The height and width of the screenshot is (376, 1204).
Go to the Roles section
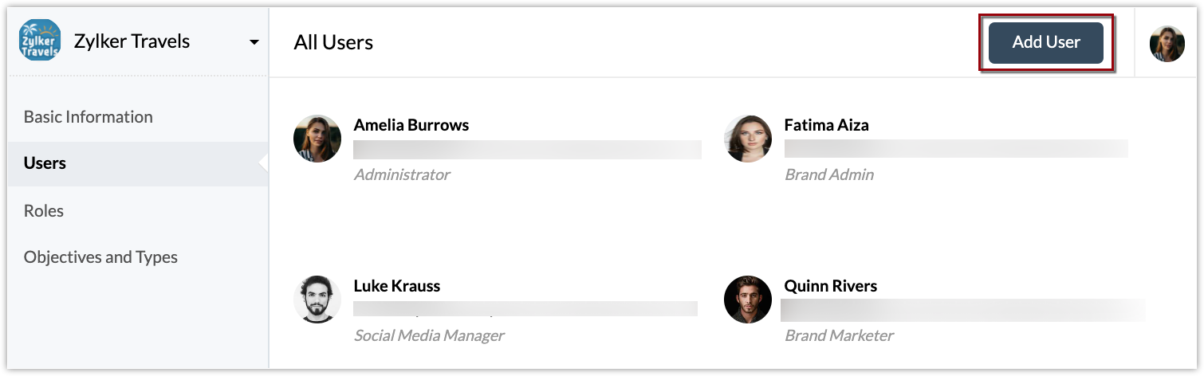tap(43, 211)
